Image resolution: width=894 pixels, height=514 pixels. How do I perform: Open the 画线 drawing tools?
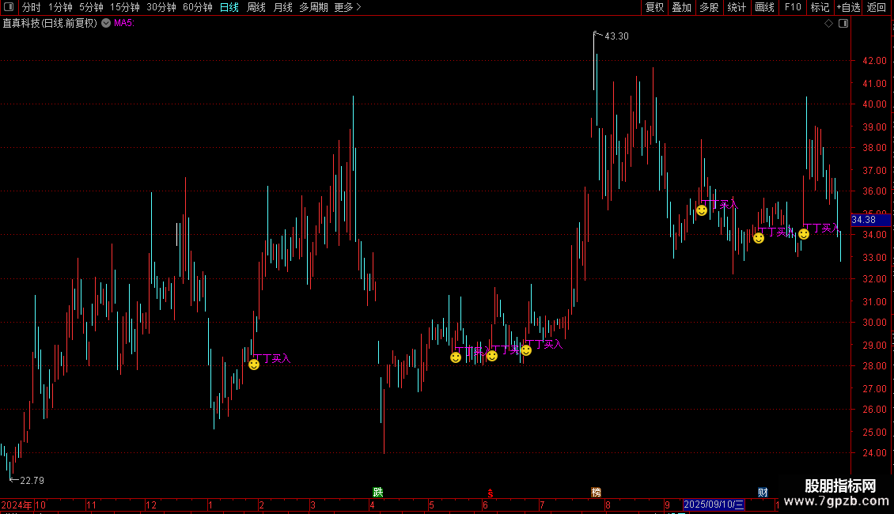click(764, 7)
